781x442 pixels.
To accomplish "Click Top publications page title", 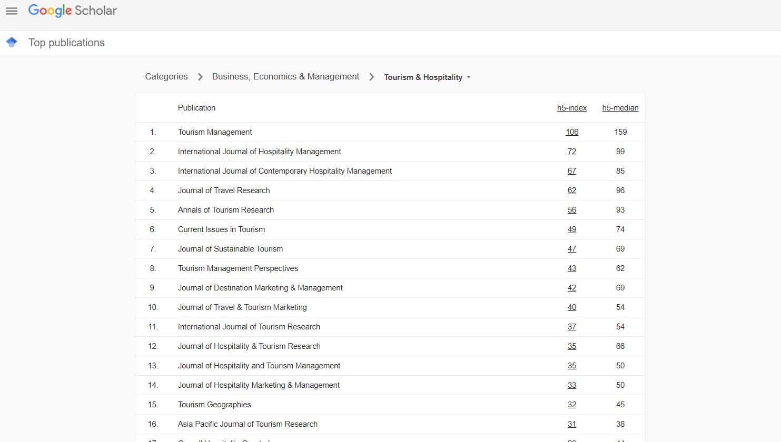I will point(66,43).
